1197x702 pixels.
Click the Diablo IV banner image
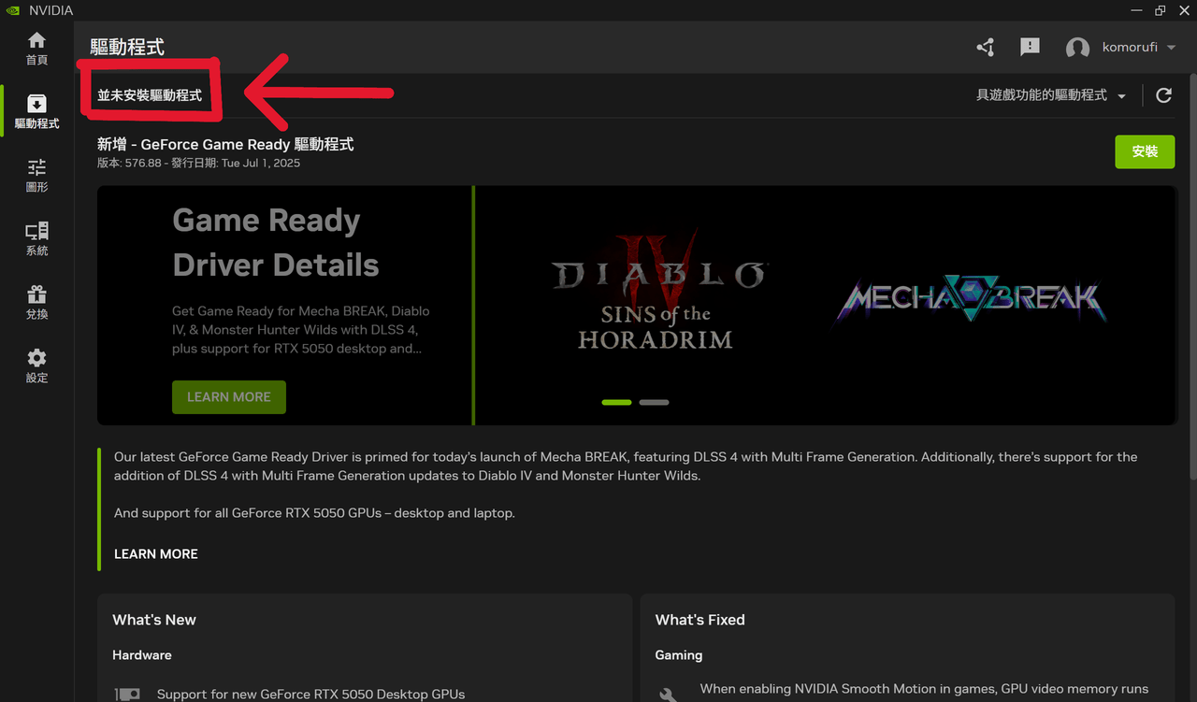click(x=657, y=294)
